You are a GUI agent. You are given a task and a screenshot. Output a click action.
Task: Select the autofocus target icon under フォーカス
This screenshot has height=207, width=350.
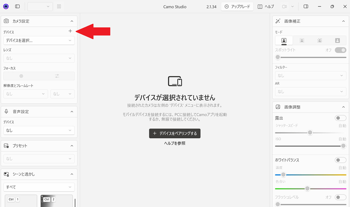[21, 76]
